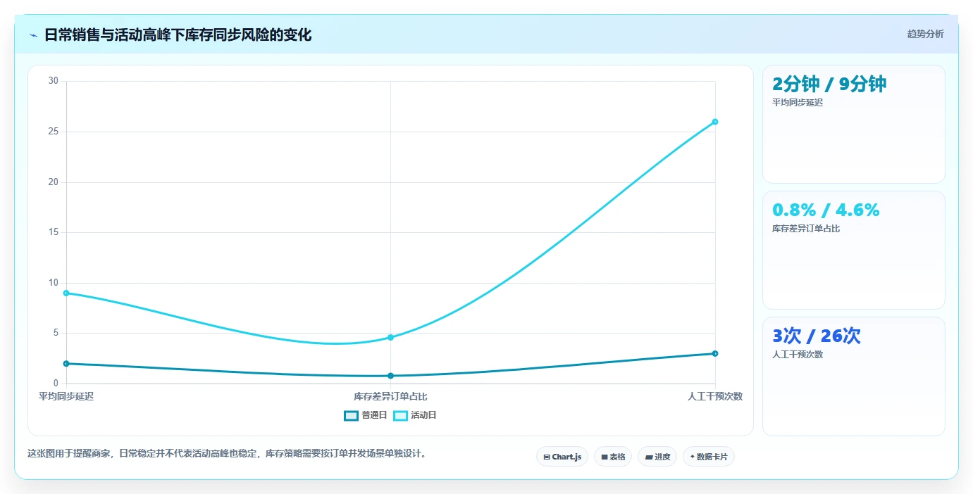Open the 0.8% / 4.6% stat card
The height and width of the screenshot is (494, 973).
pyautogui.click(x=854, y=250)
